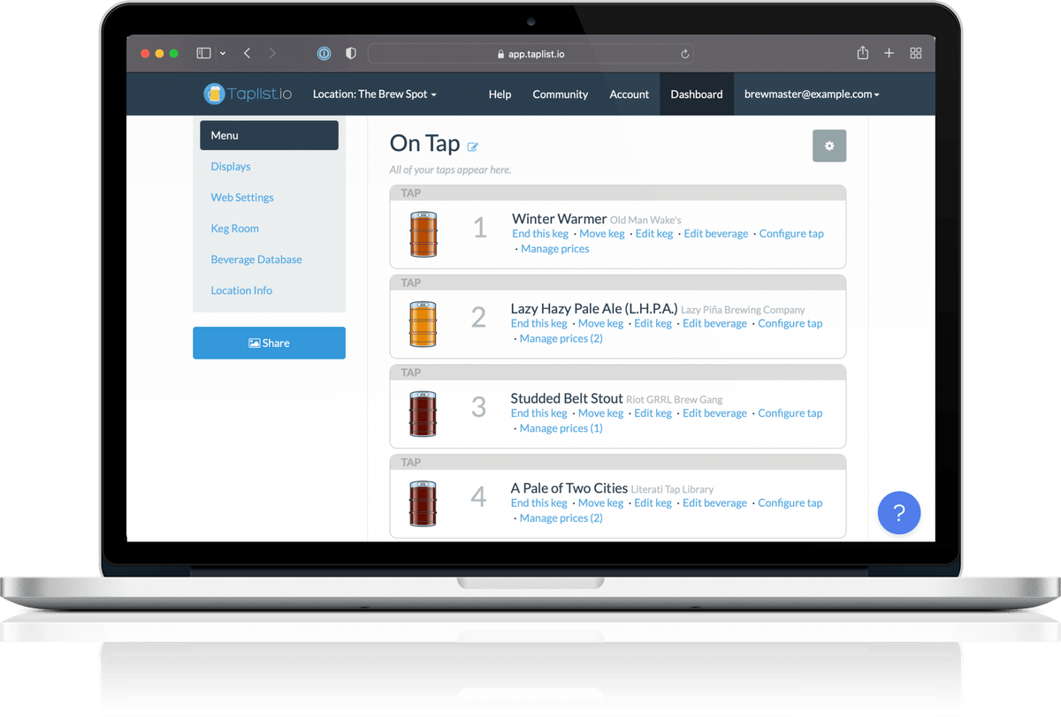The height and width of the screenshot is (717, 1061).
Task: Open the sidebar options chevron in Safari toolbar
Action: tap(222, 53)
